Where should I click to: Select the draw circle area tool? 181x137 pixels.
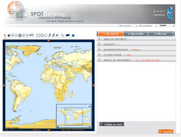click(46, 35)
